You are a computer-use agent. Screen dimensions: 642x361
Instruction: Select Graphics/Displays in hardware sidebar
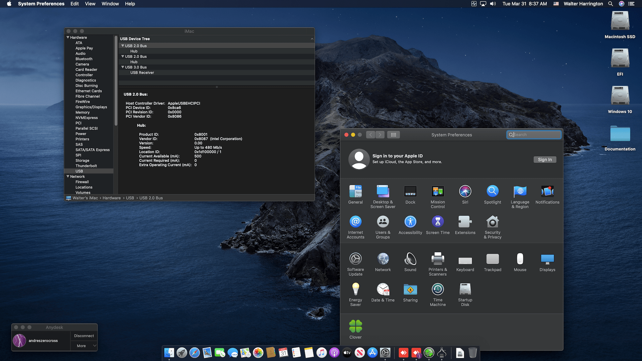[x=91, y=107]
